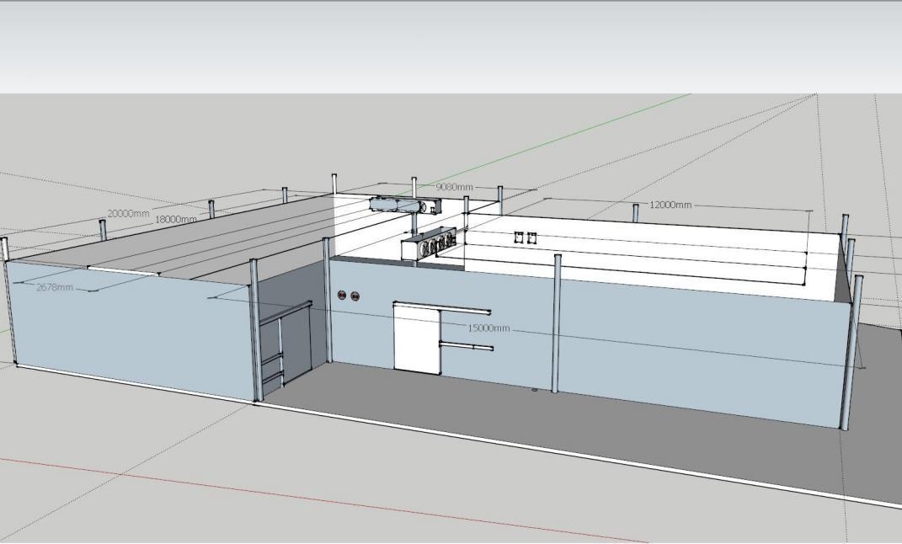The width and height of the screenshot is (902, 544).
Task: Select the 20000mm dimension label
Action: pos(127,214)
